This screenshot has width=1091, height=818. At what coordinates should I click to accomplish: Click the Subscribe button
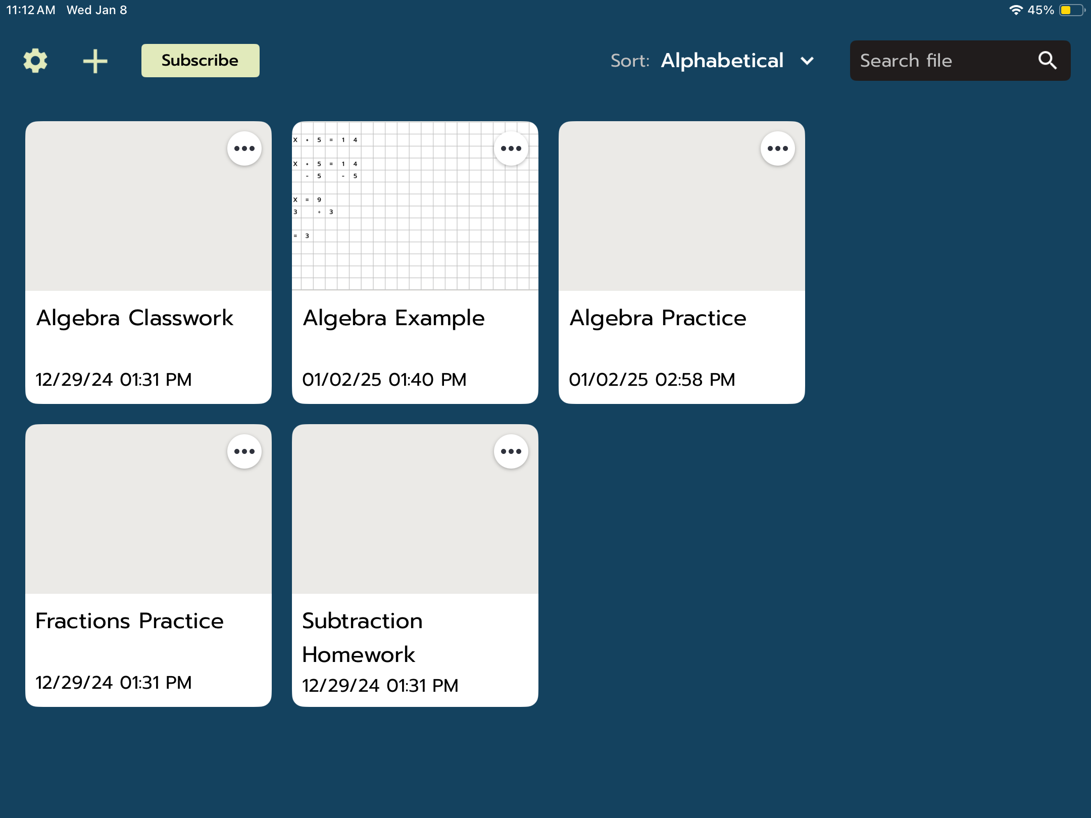[200, 61]
